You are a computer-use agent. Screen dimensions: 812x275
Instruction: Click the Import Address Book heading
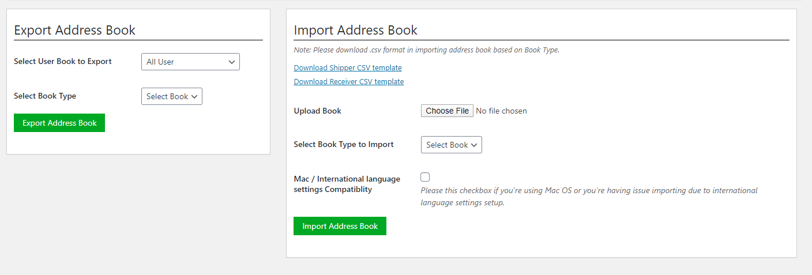(x=355, y=30)
